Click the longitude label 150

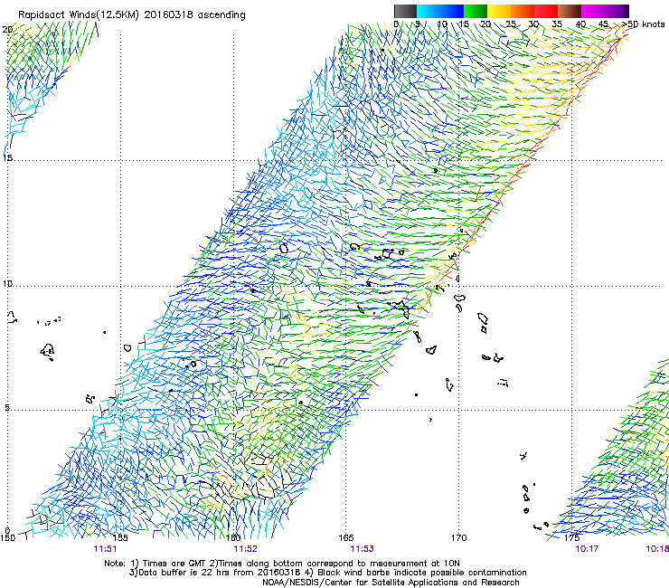coord(7,537)
